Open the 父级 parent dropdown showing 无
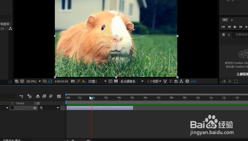Image resolution: width=248 pixels, height=141 pixels. (x=49, y=108)
